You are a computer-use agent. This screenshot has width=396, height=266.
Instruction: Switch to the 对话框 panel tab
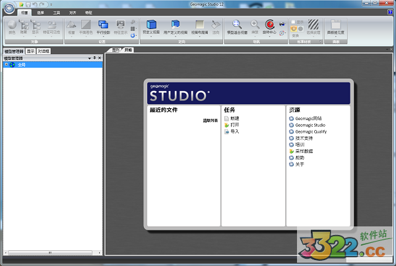pos(44,51)
